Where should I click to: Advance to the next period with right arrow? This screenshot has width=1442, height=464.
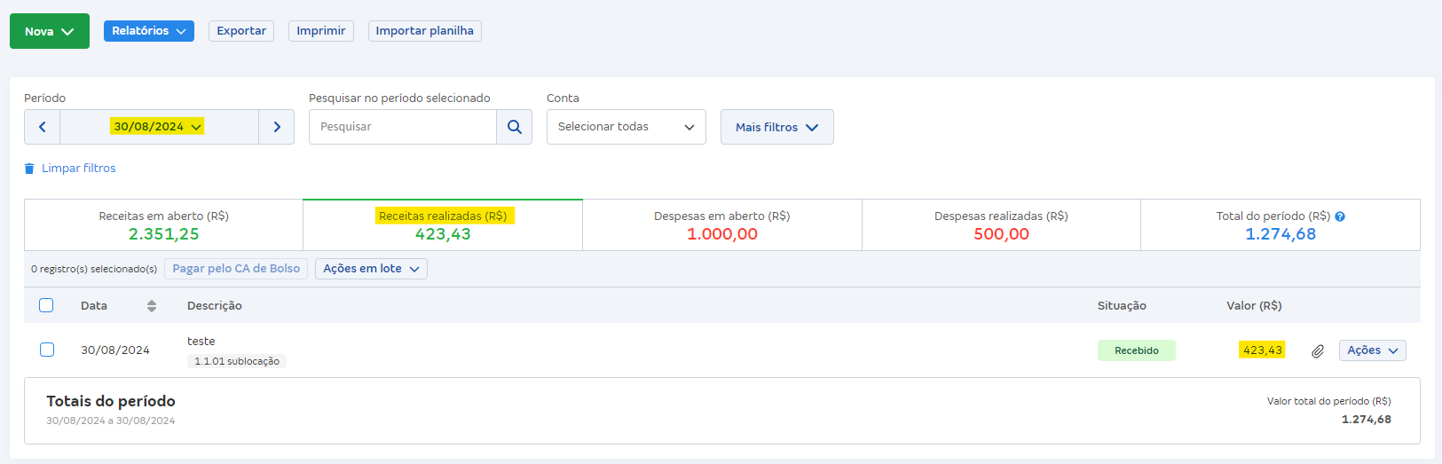(277, 127)
